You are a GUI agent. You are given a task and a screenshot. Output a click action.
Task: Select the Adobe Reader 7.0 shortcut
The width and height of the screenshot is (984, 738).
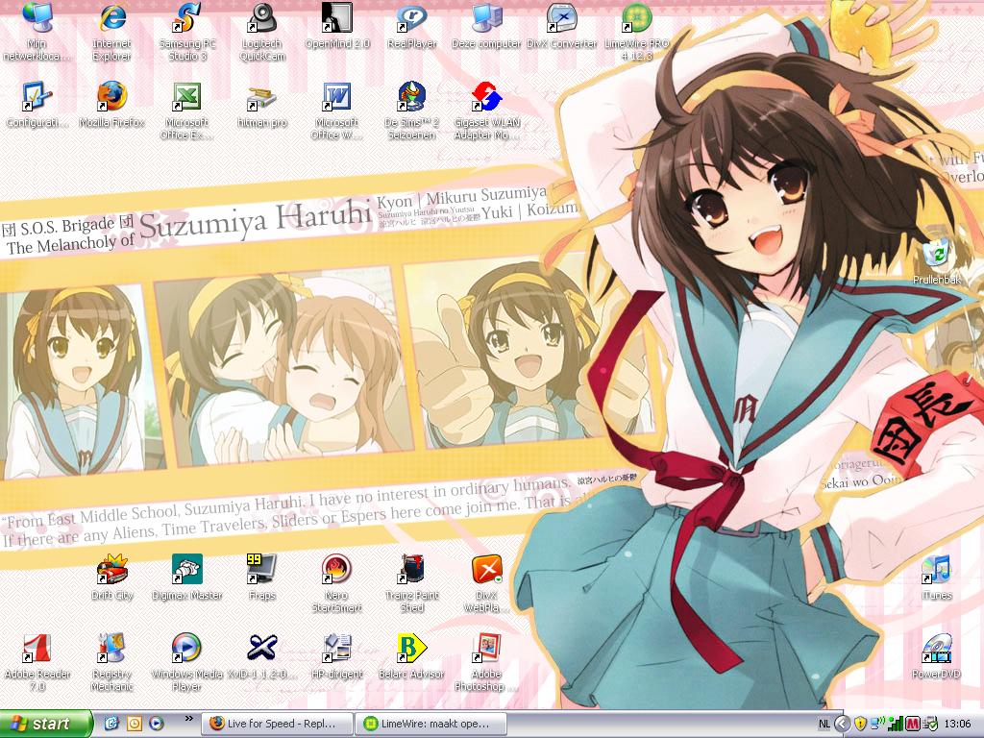[x=37, y=661]
